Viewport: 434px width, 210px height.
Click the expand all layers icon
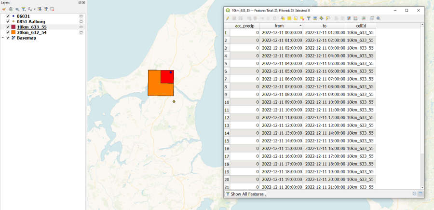[39, 9]
